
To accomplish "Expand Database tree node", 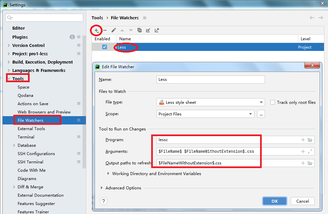I will click(14, 145).
